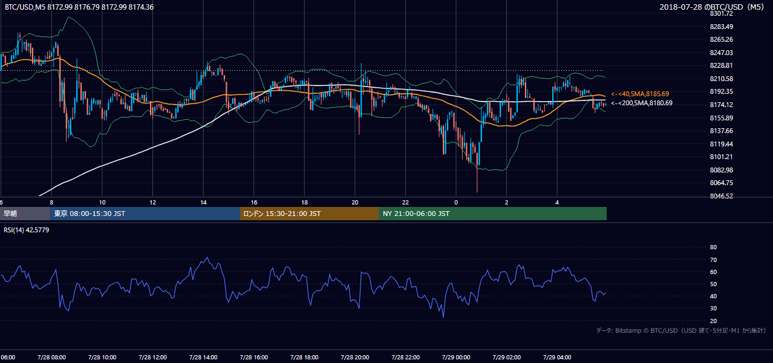Select the ロンドン 15:30-21:00 JST session bar

click(x=310, y=214)
